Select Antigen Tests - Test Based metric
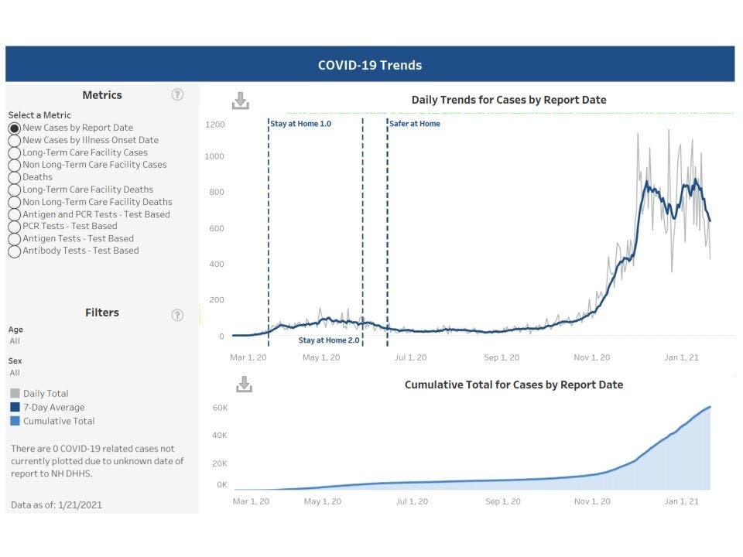 tap(14, 238)
